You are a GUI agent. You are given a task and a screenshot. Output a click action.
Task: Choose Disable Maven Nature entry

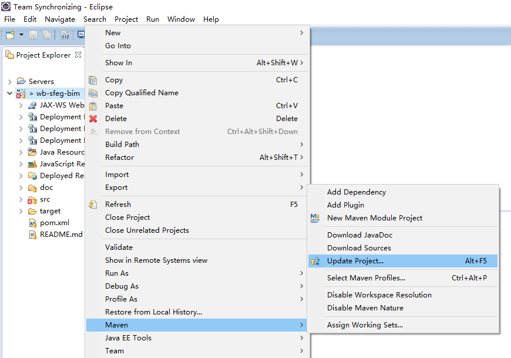click(x=403, y=308)
